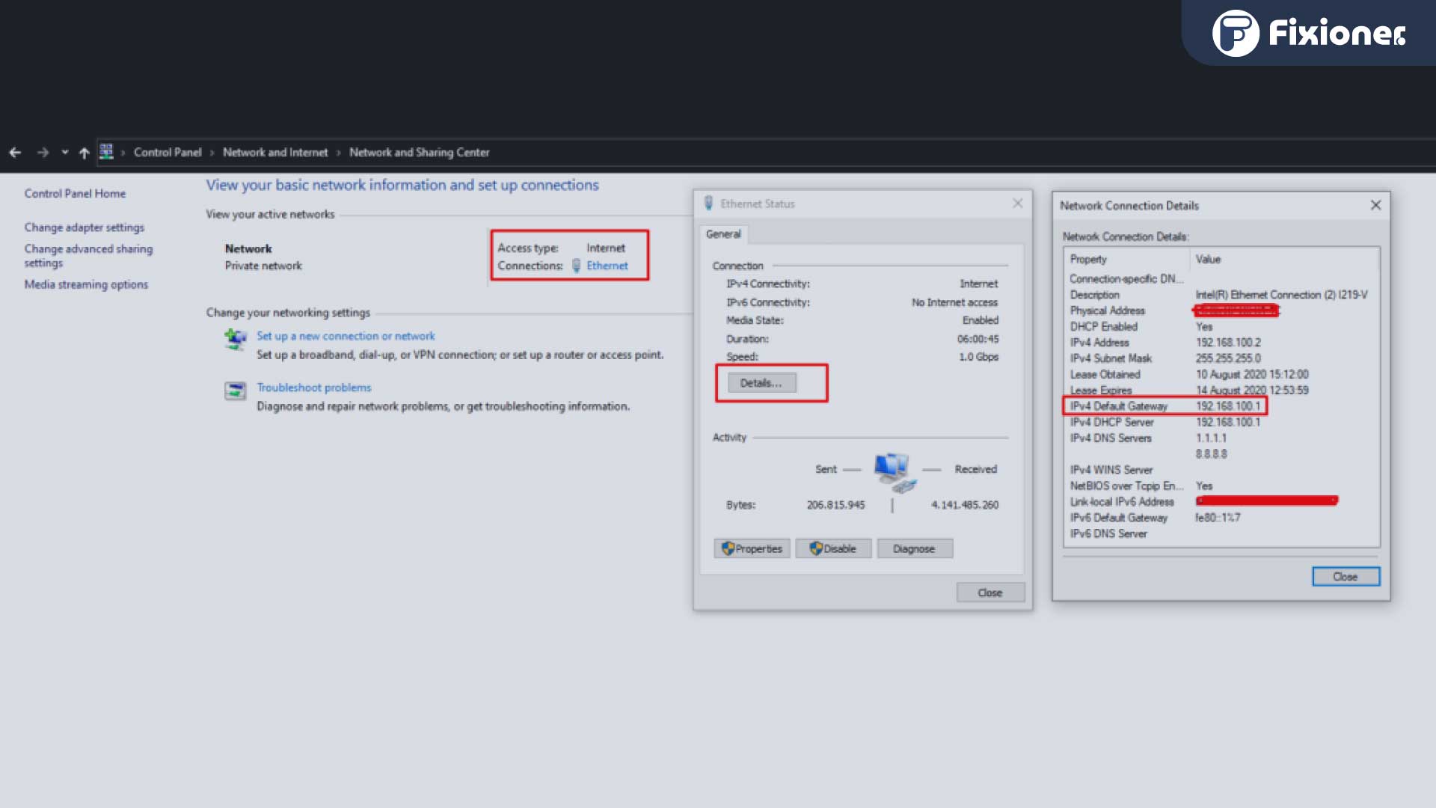
Task: Click Ethernet Status title bar icon
Action: (708, 203)
